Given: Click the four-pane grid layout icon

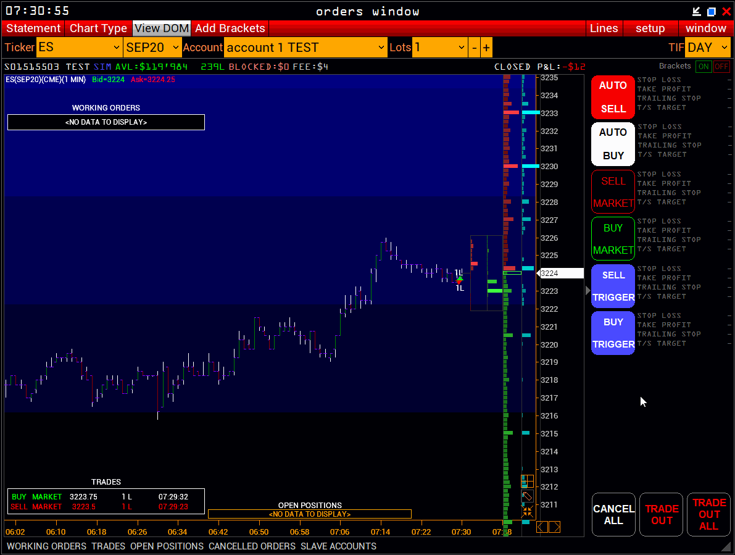Looking at the screenshot, I should pos(527,481).
